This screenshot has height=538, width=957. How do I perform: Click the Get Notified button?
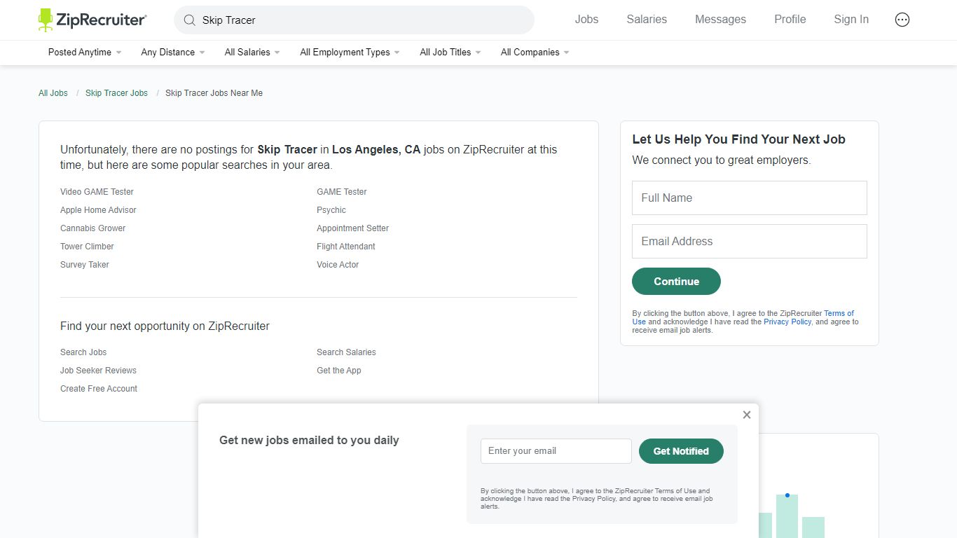click(x=681, y=451)
